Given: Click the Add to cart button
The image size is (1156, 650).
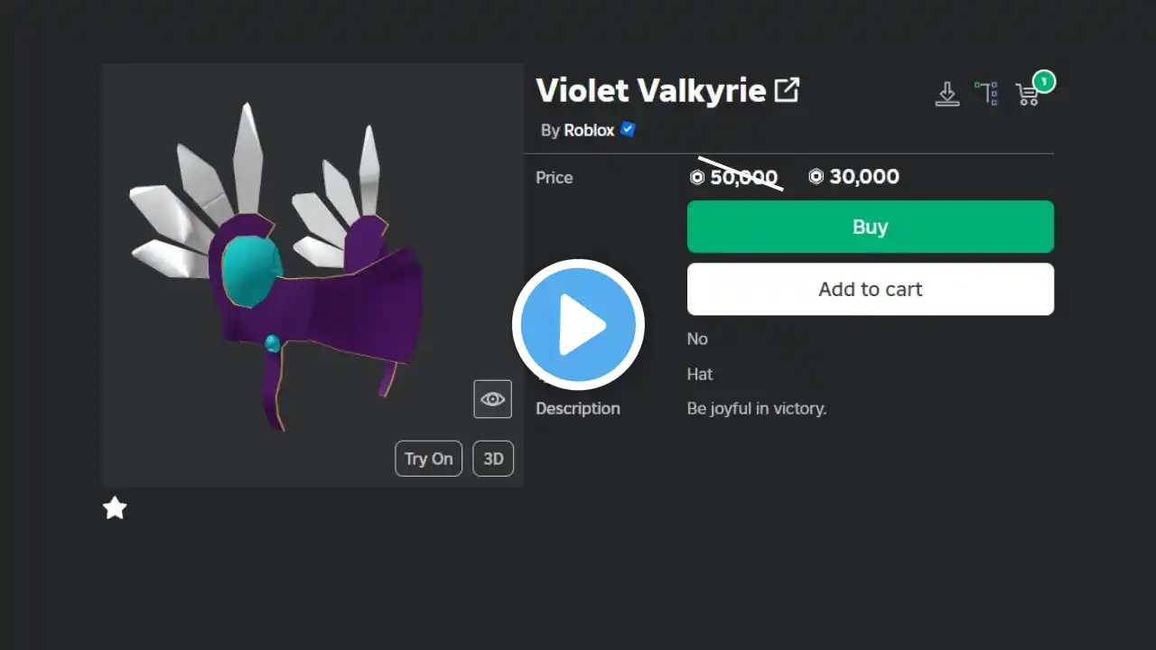Looking at the screenshot, I should click(871, 289).
